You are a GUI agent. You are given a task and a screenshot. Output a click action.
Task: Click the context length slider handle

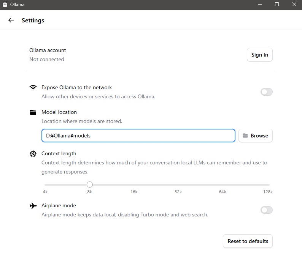(89, 185)
